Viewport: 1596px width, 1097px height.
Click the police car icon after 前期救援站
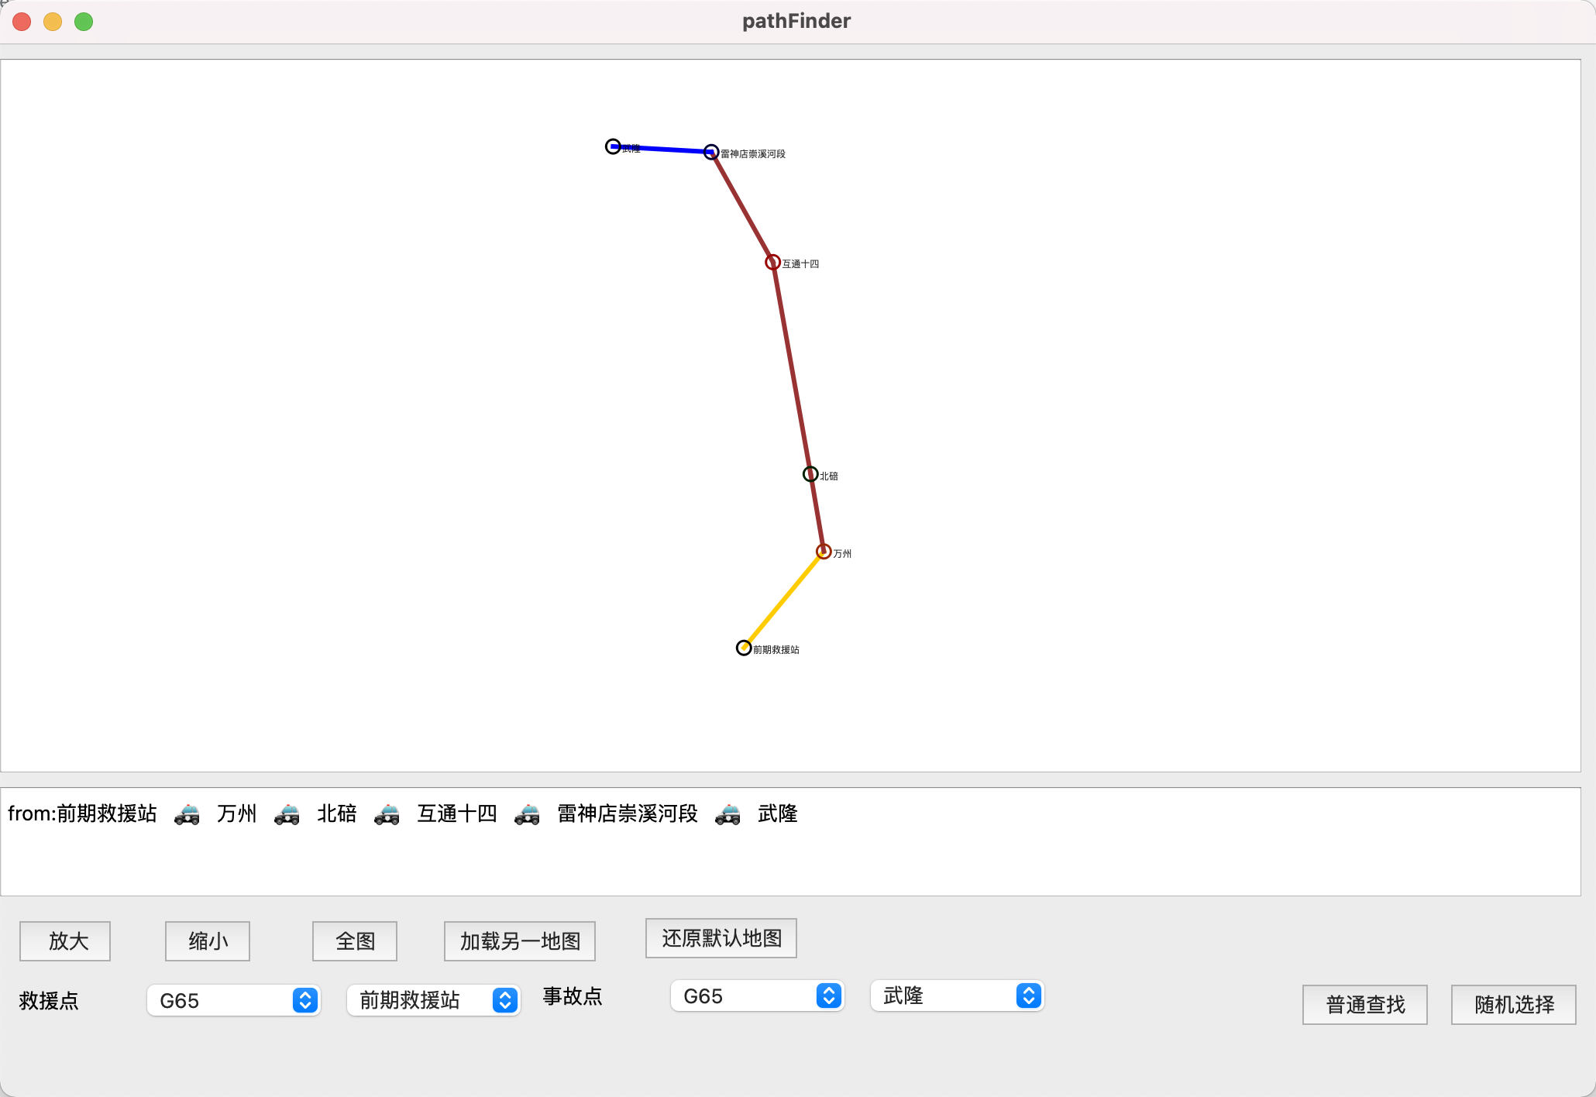coord(186,814)
